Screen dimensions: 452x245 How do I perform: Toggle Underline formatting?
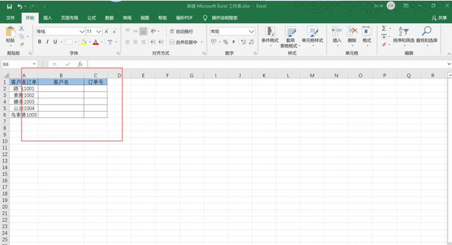[x=55, y=42]
